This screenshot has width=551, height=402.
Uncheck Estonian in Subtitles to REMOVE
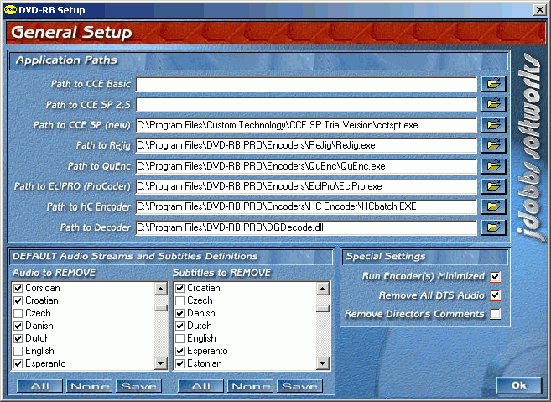click(180, 363)
